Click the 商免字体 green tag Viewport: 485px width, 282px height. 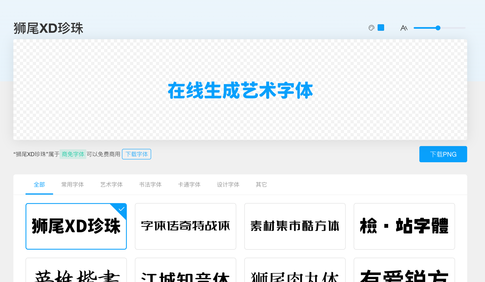tap(73, 154)
